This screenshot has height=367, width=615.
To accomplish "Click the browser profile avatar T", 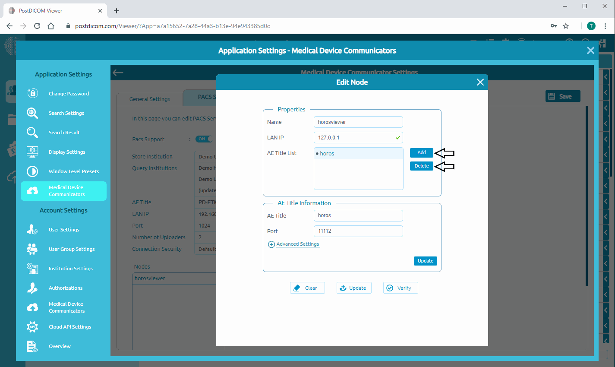I will [x=591, y=26].
